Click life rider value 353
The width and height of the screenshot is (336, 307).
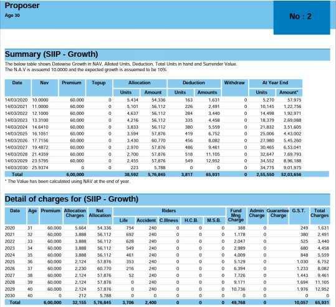pos(130,261)
